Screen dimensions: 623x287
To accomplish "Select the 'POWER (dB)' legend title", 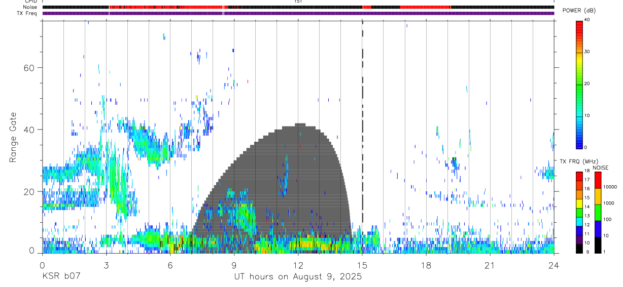I will point(579,11).
